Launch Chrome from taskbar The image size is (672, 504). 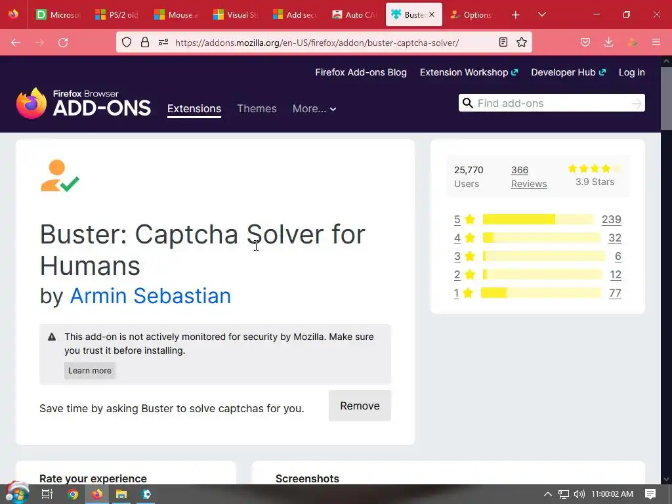(73, 494)
